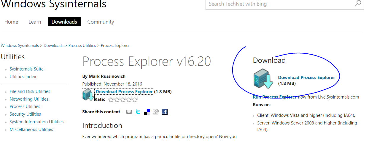Click Run Process Explorer live link
Image resolution: width=366 pixels, height=141 pixels.
click(274, 97)
